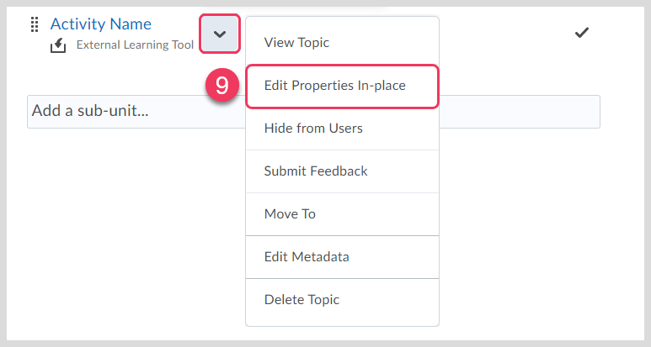Grab the drag handle beside Activity Name
The image size is (651, 347).
click(35, 24)
